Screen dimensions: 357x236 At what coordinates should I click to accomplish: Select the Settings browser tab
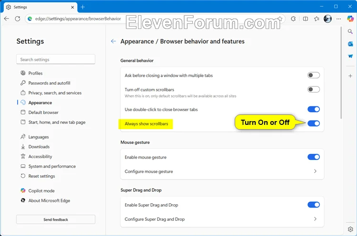40,7
